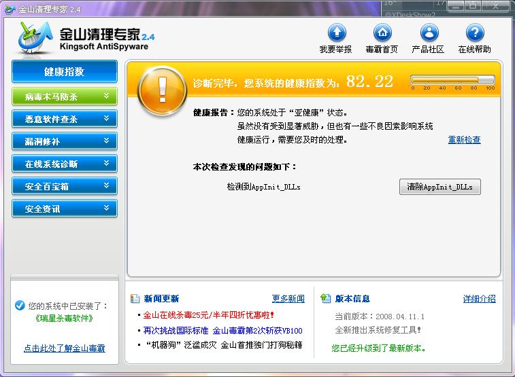Click the health score 82.22

[369, 82]
